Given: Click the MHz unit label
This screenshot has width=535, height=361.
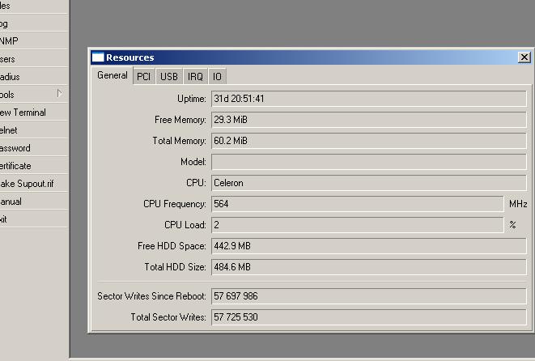Looking at the screenshot, I should (518, 204).
